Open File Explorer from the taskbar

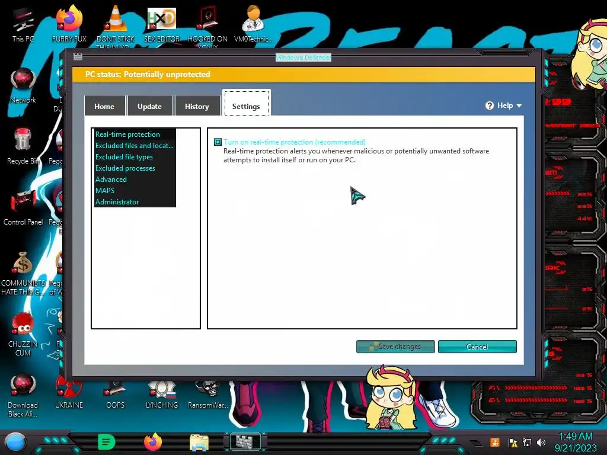coord(199,443)
